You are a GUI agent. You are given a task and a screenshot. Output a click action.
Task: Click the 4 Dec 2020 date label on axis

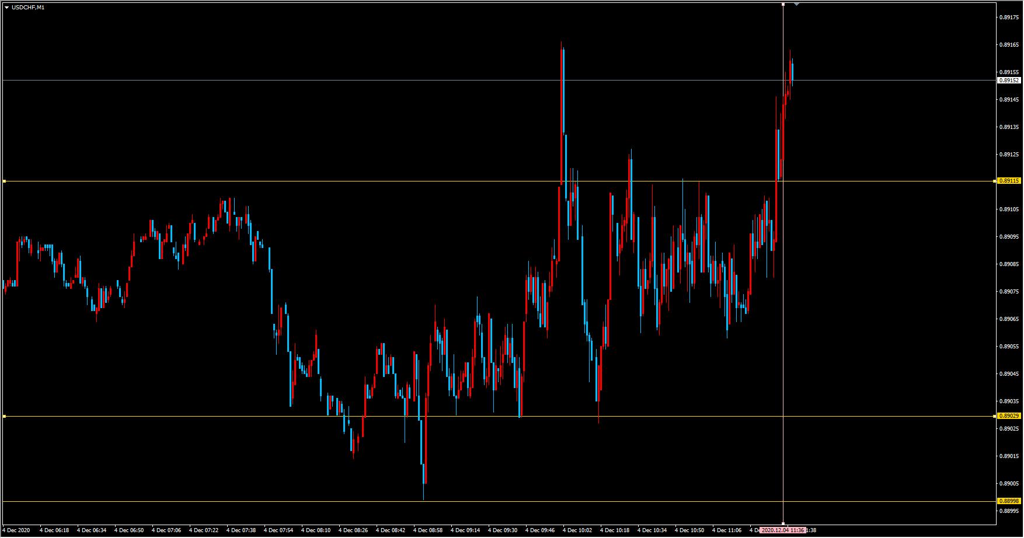tap(16, 530)
